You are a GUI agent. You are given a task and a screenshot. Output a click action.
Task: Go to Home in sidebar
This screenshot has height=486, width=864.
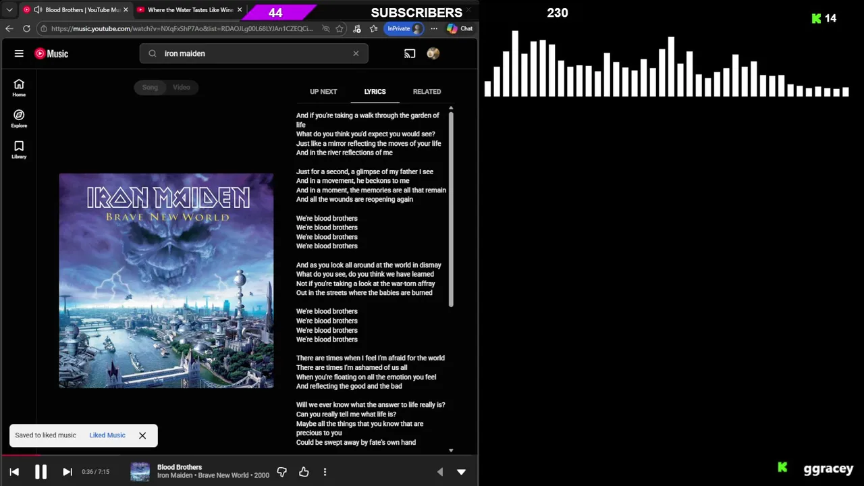click(19, 88)
